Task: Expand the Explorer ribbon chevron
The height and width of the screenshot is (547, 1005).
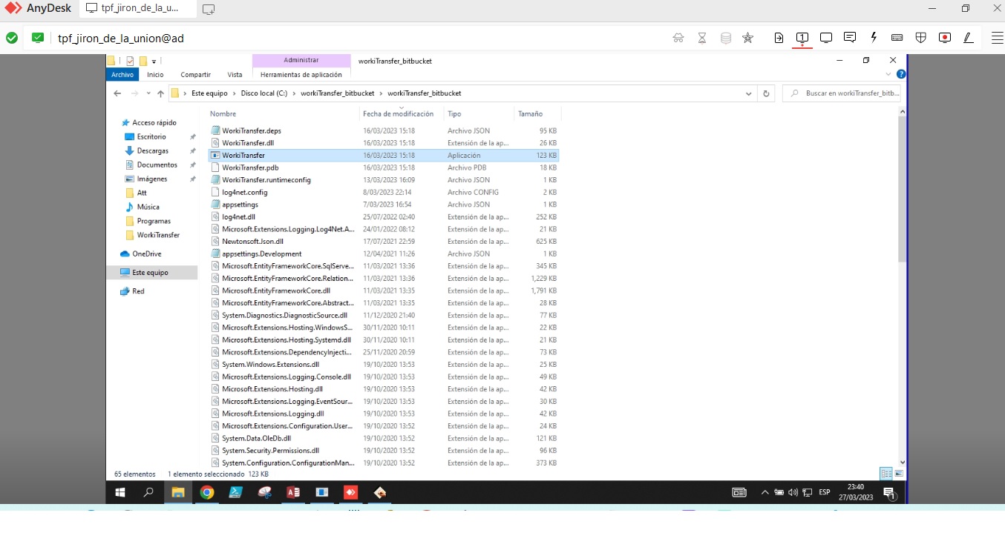Action: click(889, 74)
